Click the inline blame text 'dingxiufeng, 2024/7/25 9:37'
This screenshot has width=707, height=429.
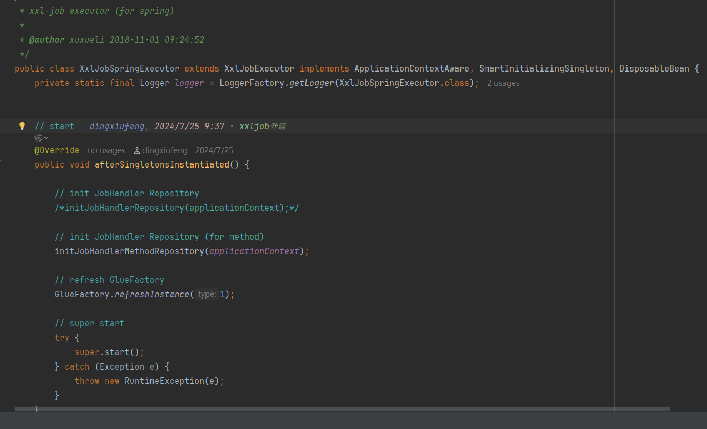click(157, 127)
